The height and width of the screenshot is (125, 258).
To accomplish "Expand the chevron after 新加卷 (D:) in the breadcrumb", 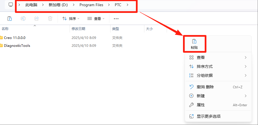I will click(x=74, y=5).
